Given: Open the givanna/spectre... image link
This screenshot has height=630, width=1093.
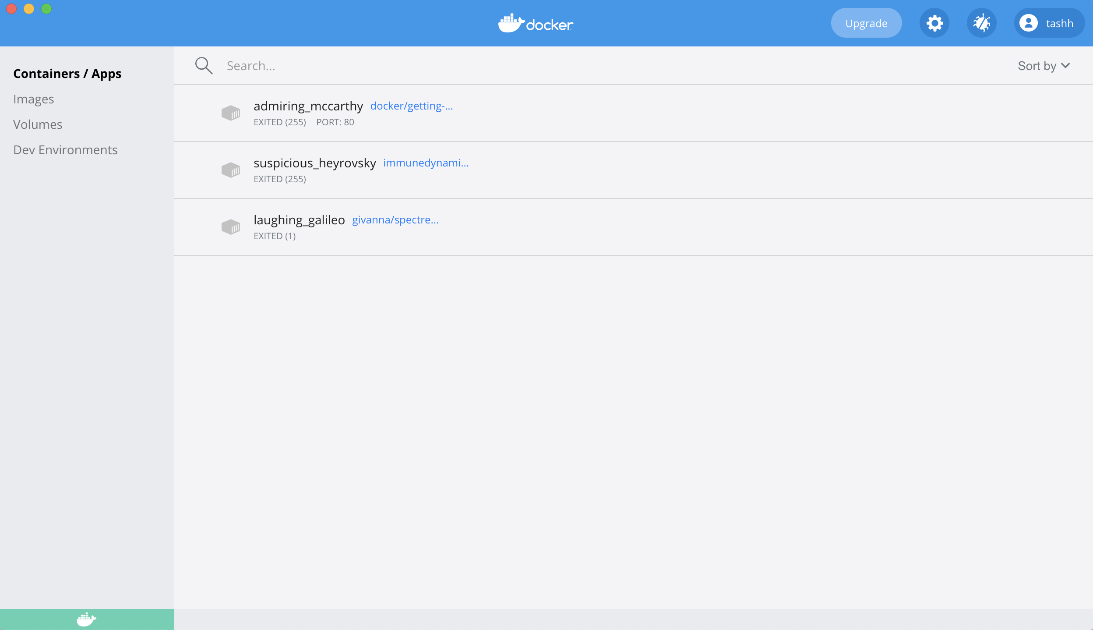Looking at the screenshot, I should [x=395, y=220].
